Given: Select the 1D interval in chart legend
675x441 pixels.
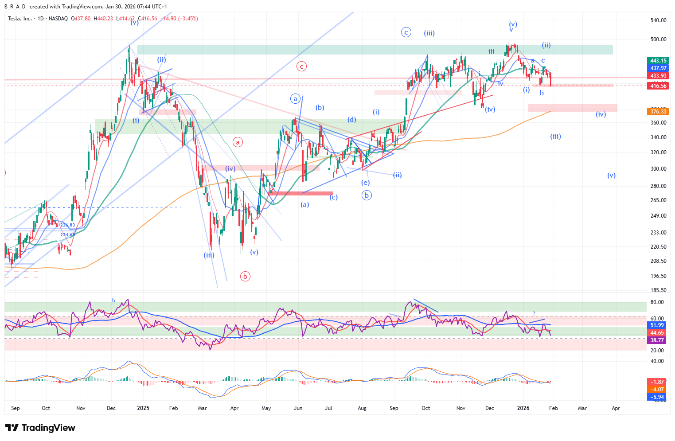Looking at the screenshot, I should [41, 19].
